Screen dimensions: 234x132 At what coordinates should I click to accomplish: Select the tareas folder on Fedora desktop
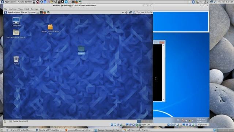point(81,50)
